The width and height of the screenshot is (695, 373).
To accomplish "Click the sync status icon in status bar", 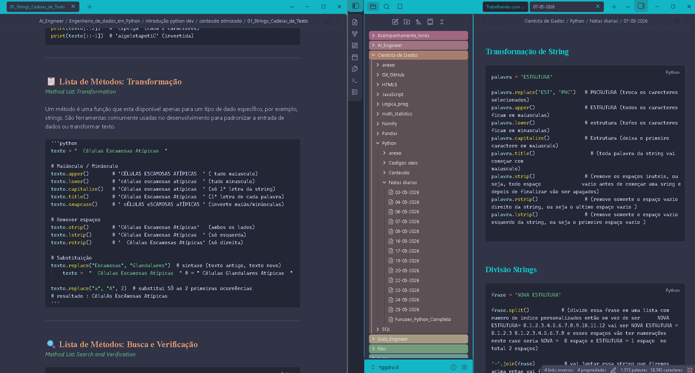I will (690, 370).
